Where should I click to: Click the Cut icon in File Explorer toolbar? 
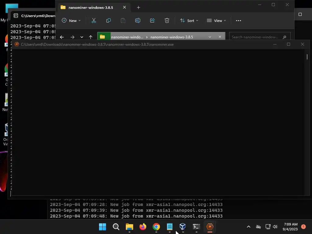(94, 20)
